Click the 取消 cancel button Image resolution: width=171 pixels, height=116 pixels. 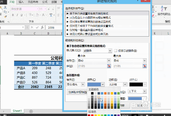pos(140,105)
